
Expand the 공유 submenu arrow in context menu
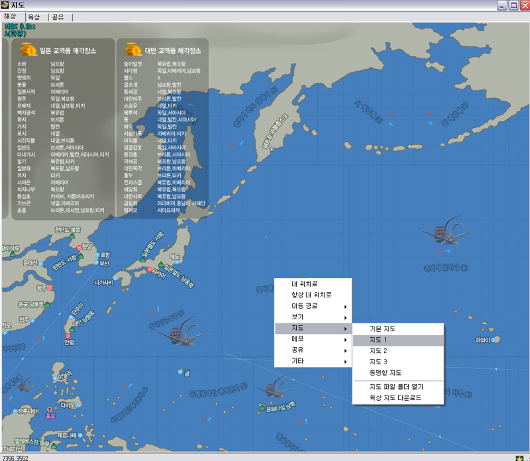(345, 351)
